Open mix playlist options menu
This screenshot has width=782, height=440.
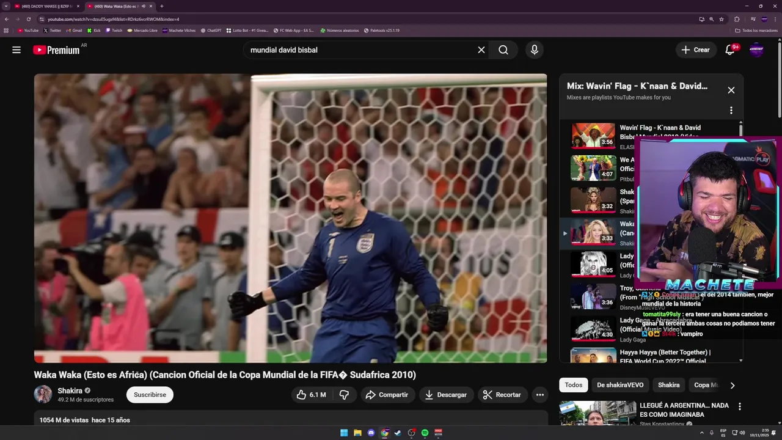tap(731, 111)
